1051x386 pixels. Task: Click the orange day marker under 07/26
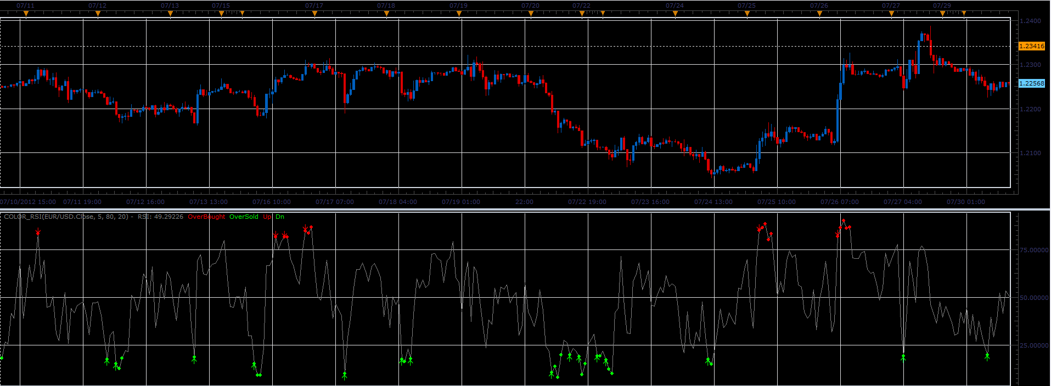click(819, 14)
